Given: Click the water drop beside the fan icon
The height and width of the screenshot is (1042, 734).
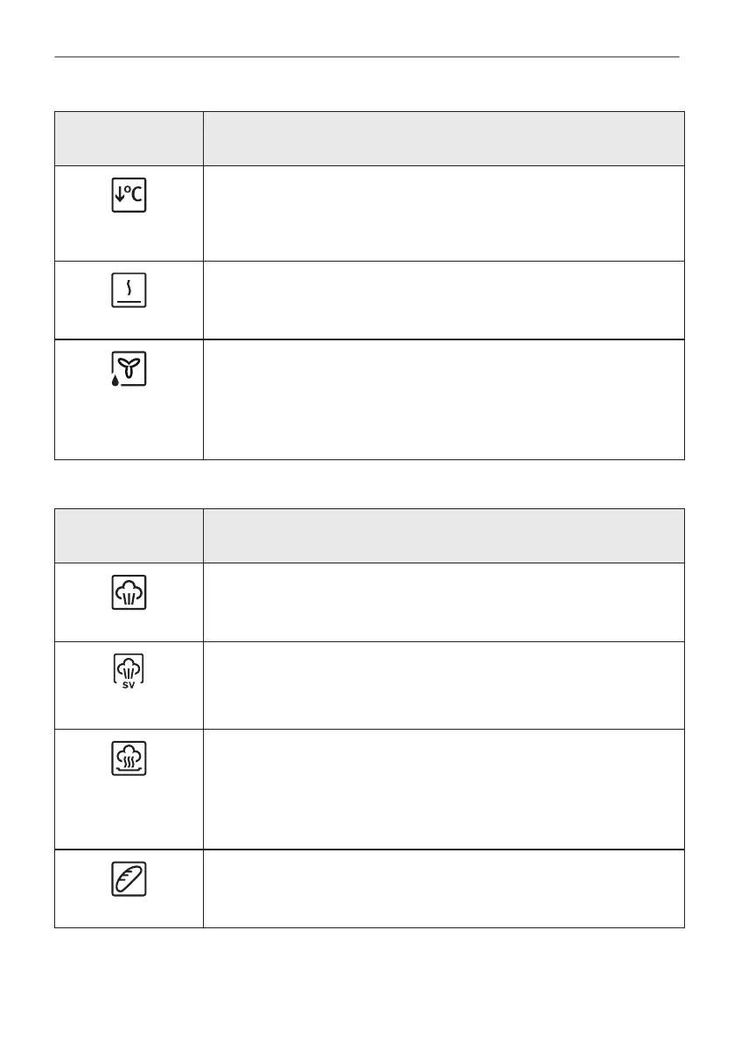Looking at the screenshot, I should (115, 382).
